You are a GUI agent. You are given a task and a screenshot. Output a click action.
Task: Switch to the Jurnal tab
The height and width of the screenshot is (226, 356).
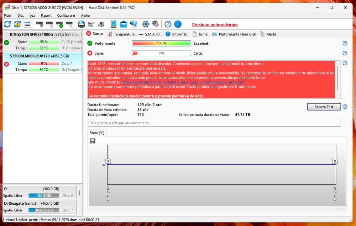[x=200, y=34]
